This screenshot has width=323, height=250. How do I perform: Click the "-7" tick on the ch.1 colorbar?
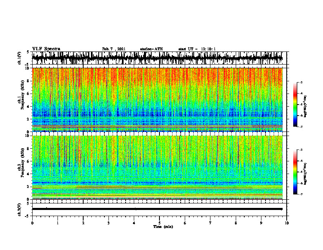click(x=301, y=127)
